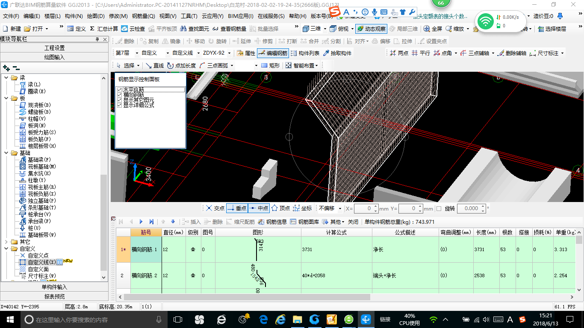
Task: Click collapse-all minus icon in navigation panel
Action: click(x=16, y=67)
